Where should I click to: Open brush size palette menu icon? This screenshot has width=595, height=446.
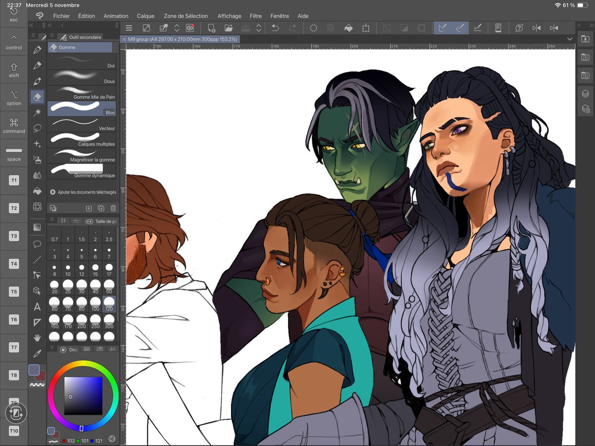pyautogui.click(x=52, y=221)
